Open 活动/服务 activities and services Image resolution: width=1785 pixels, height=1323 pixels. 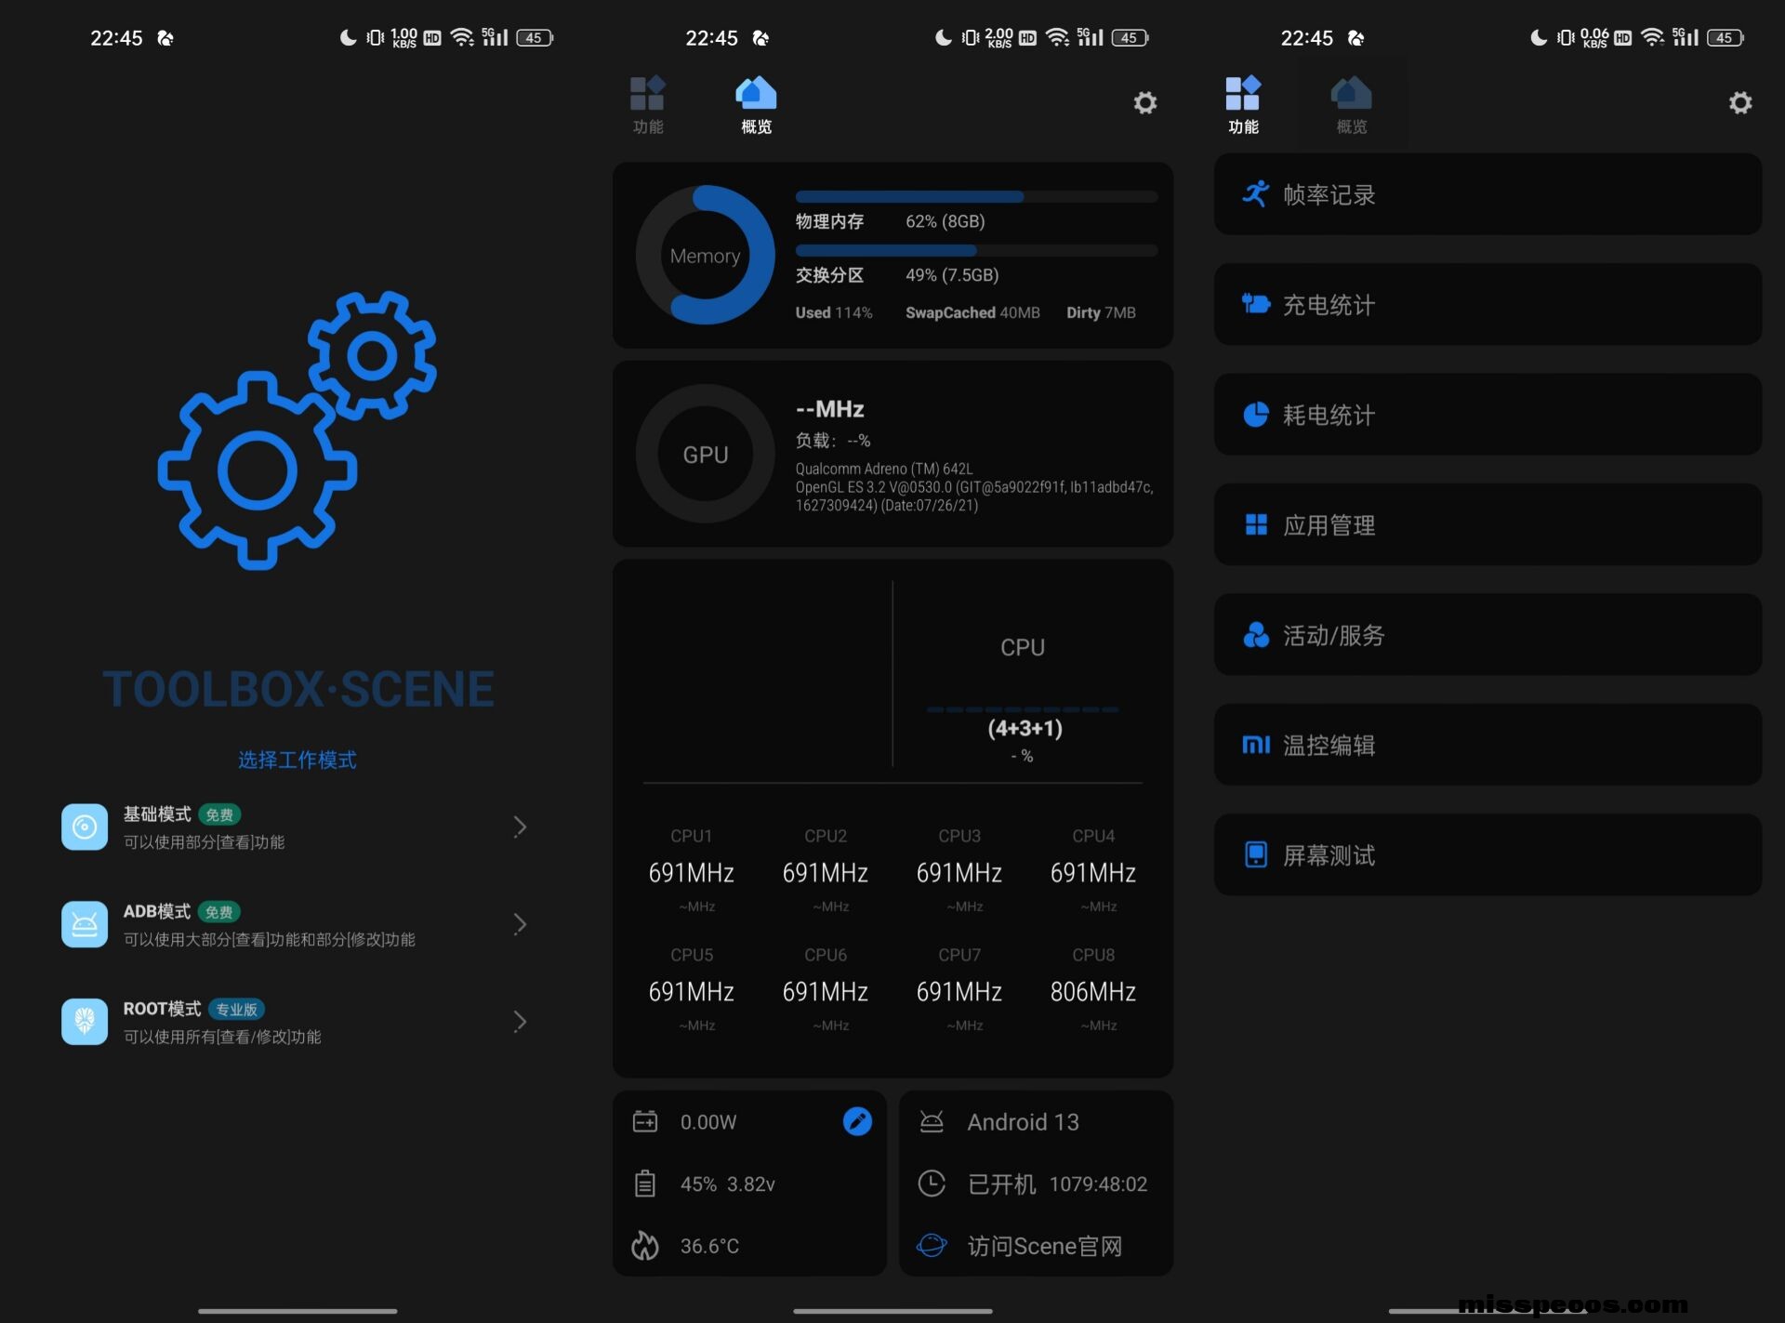[x=1487, y=635]
